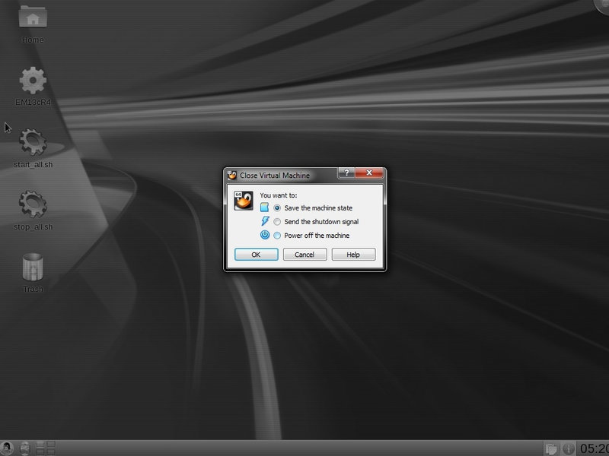Screen dimensions: 609x456
Task: Click the workspace pager in bottom panel
Action: 46,448
